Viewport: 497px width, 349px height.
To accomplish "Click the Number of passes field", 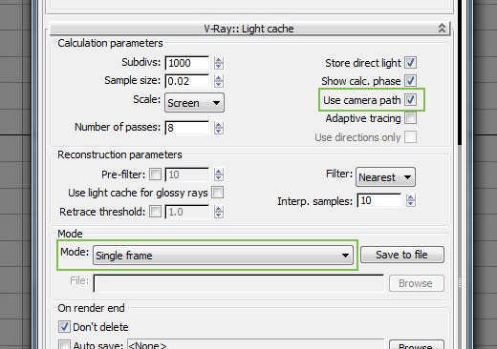I will (187, 128).
